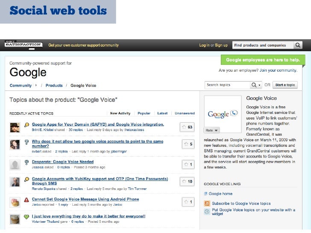Screen dimensions: 311x233
Task: Click Tim Tommer username link
Action: (137, 189)
